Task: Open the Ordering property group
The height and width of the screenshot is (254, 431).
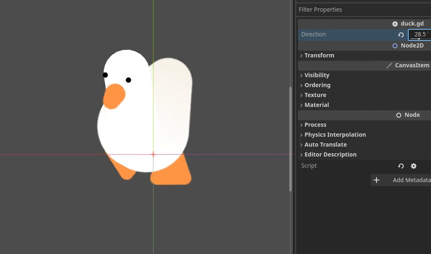Action: 317,85
